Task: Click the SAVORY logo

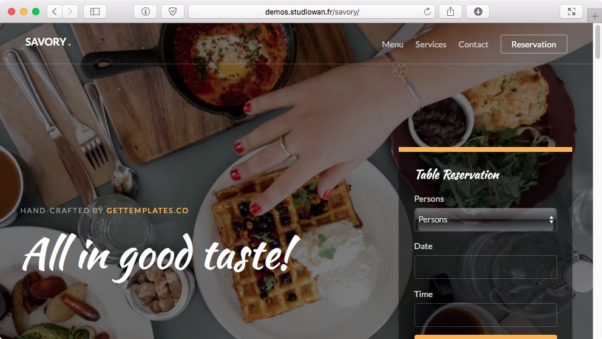Action: [48, 41]
